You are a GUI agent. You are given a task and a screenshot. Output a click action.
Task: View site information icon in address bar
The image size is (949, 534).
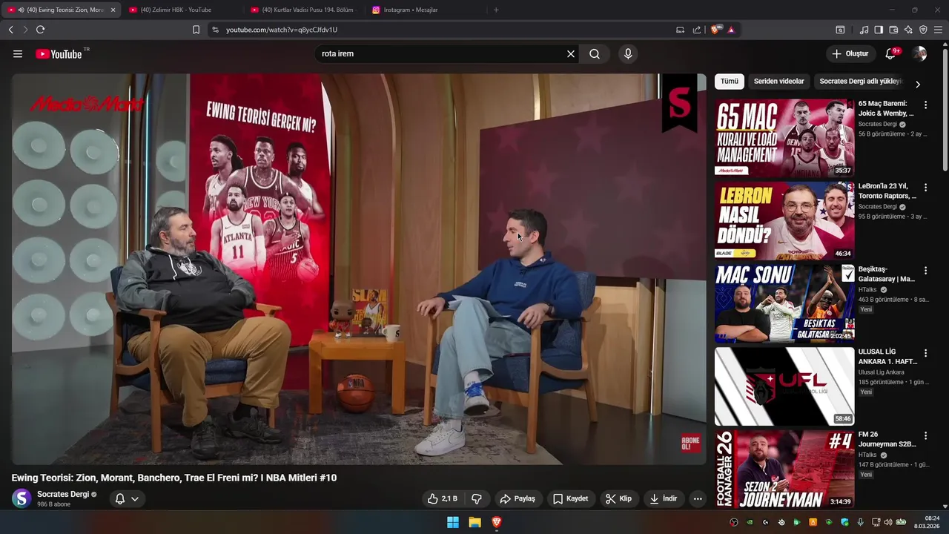point(215,30)
